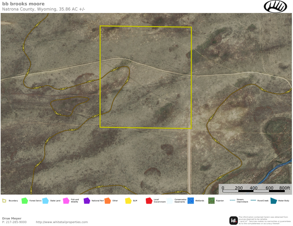The height and width of the screenshot is (226, 293).
Task: Click the BLM legend swatch
Action: click(x=128, y=200)
